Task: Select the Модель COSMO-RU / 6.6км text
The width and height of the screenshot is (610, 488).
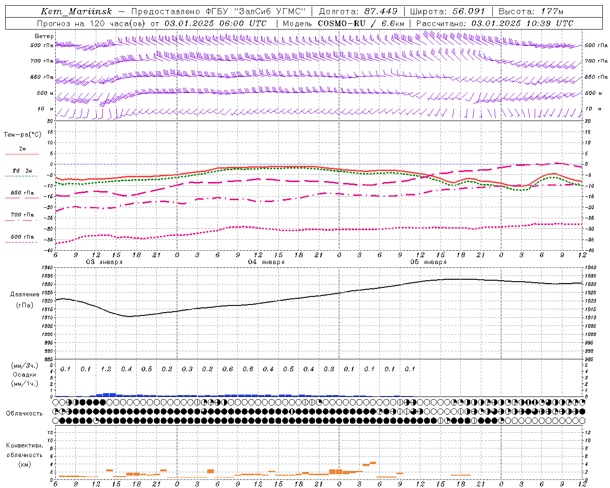Action: click(x=344, y=23)
